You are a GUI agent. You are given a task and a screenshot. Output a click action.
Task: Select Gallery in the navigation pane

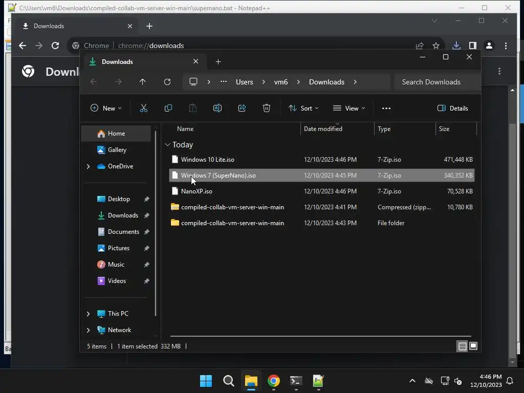[116, 150]
